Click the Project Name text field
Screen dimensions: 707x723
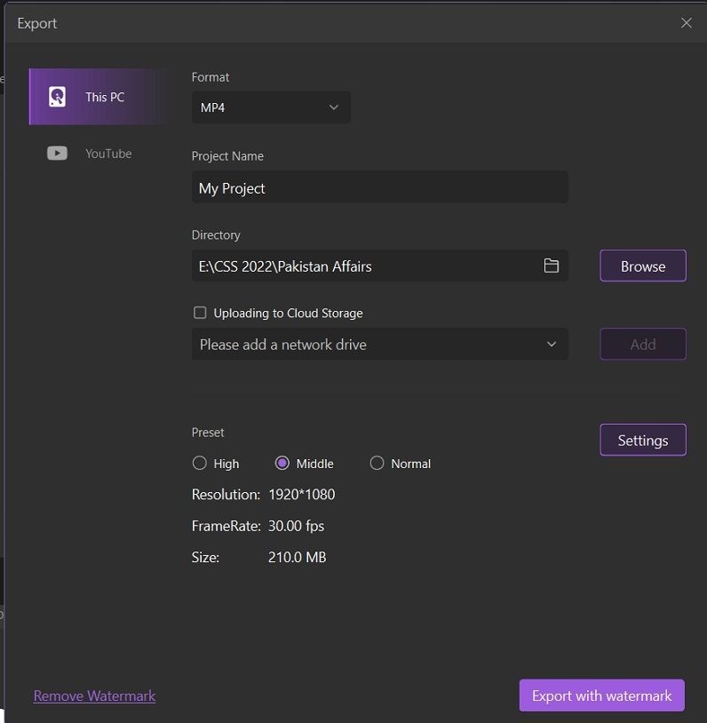[x=379, y=187]
